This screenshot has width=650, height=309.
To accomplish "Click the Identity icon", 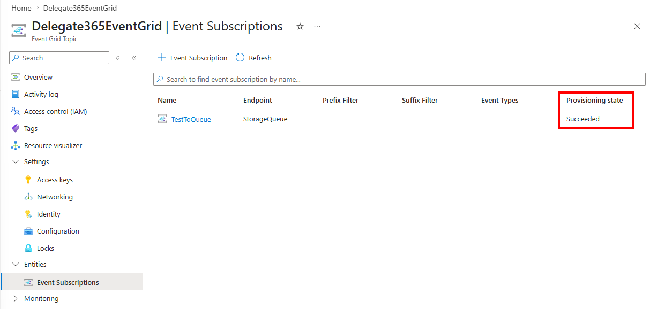I will [28, 214].
